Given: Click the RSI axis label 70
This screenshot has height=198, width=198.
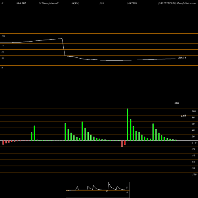Looking at the screenshot, I should (3, 46).
